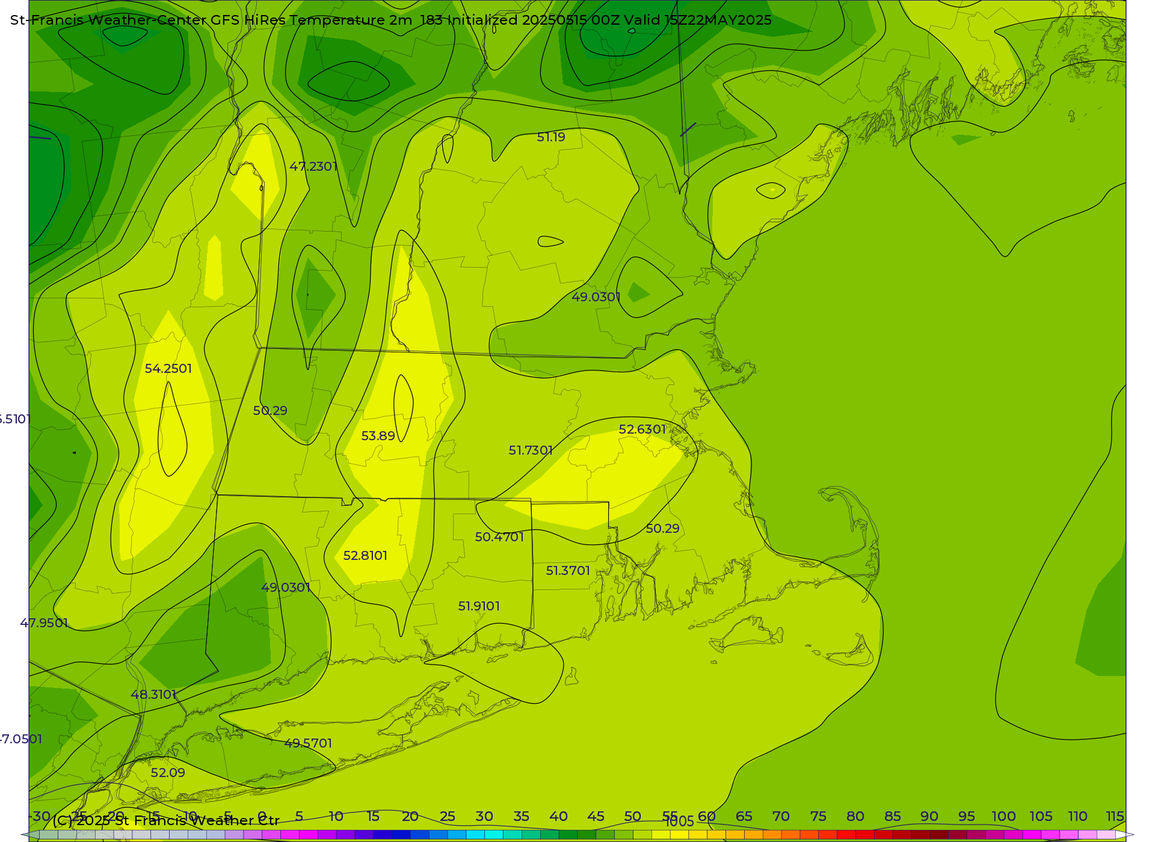Click the 35 tick on the color scale
This screenshot has height=842, width=1155.
click(522, 816)
